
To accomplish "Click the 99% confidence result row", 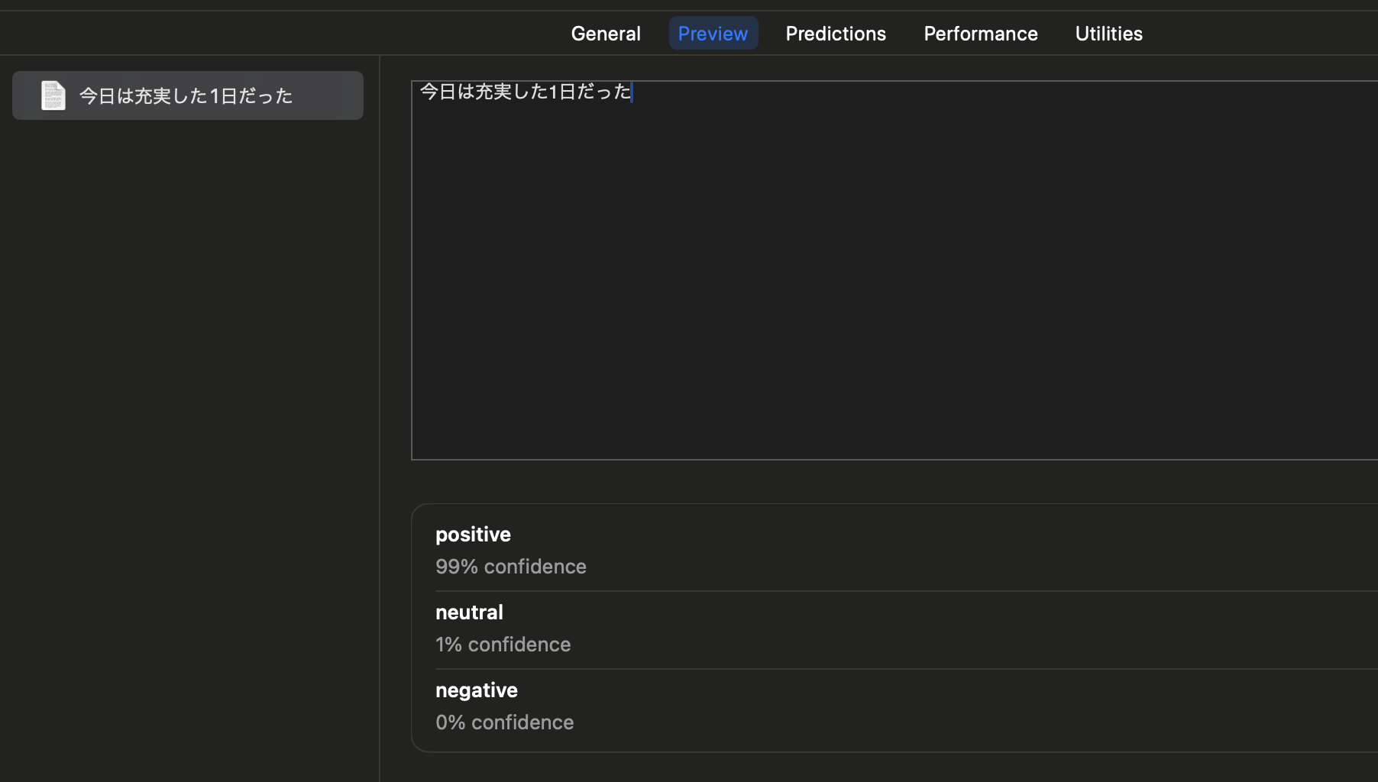I will coord(511,566).
